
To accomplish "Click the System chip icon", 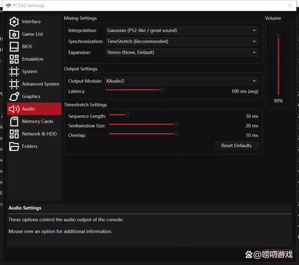I will coord(14,71).
